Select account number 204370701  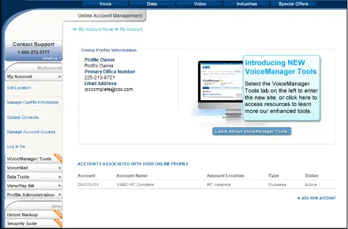click(x=88, y=185)
